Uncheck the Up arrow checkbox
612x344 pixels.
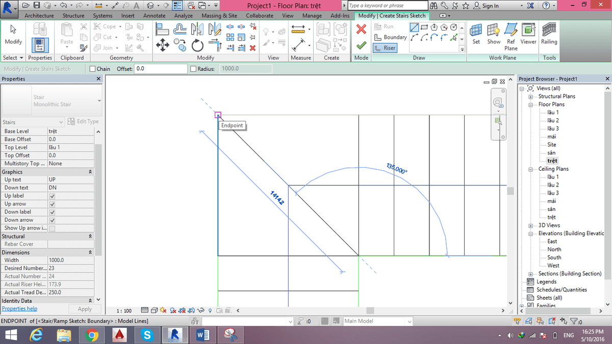pyautogui.click(x=52, y=204)
